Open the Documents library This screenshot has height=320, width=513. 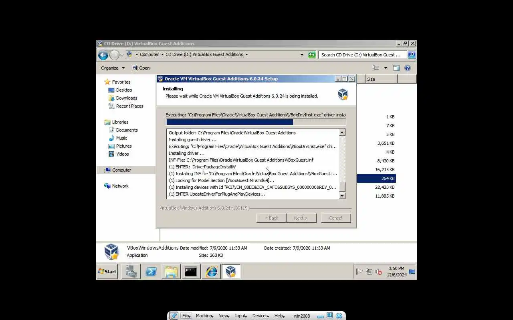127,130
